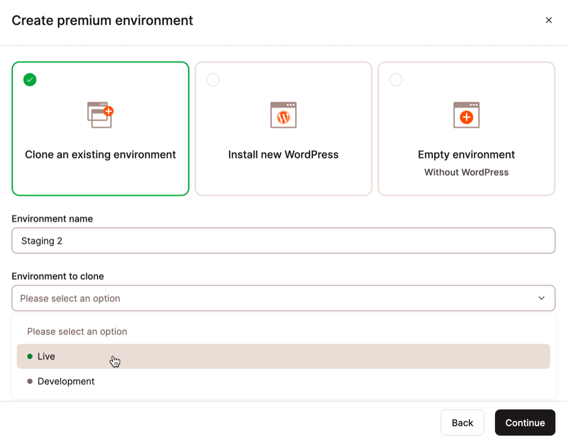Click the gray status dot beside Development
The width and height of the screenshot is (567, 440).
coord(30,381)
